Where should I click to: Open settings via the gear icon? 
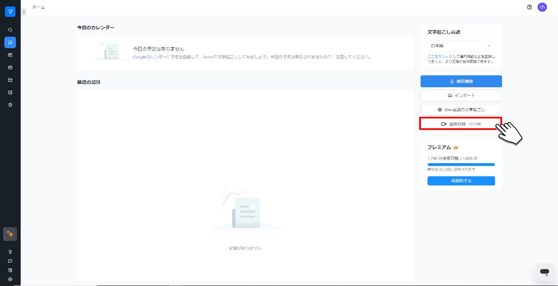pyautogui.click(x=10, y=279)
